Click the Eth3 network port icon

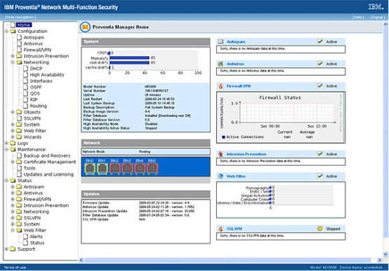tap(127, 168)
